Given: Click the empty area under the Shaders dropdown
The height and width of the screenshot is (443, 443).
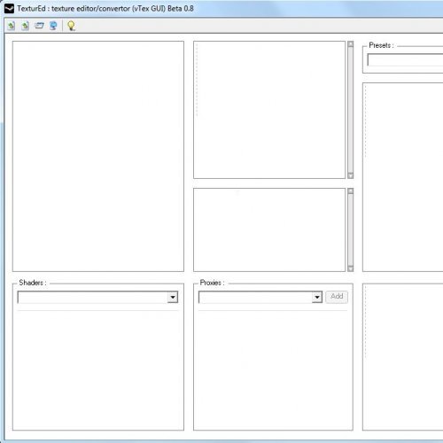Looking at the screenshot, I should (98, 369).
